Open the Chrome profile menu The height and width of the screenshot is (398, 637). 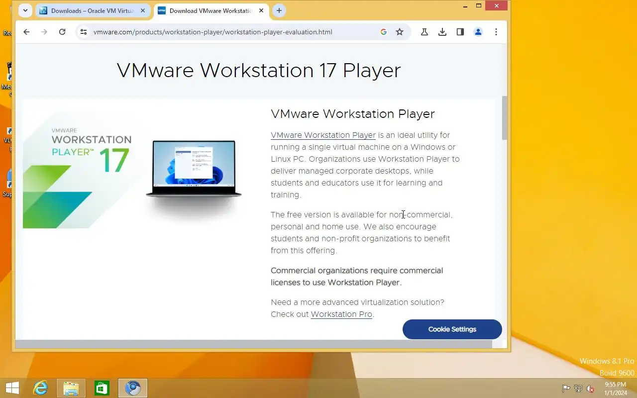[478, 32]
